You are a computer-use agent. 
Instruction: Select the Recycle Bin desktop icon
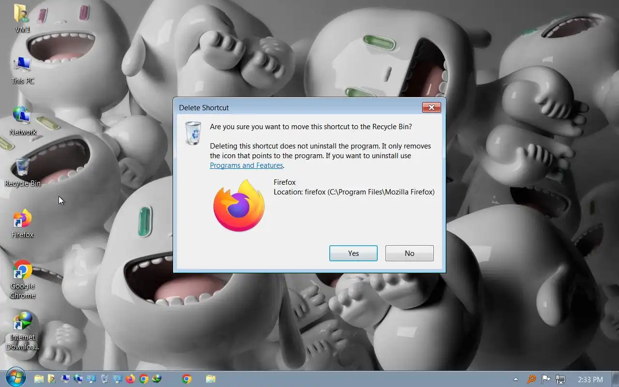[22, 173]
